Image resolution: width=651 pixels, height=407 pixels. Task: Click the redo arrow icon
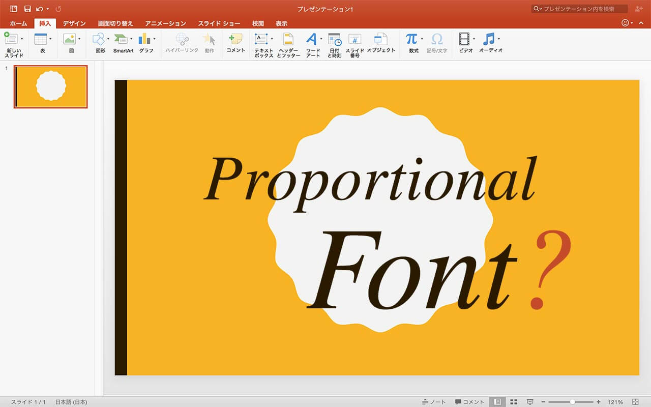click(58, 9)
